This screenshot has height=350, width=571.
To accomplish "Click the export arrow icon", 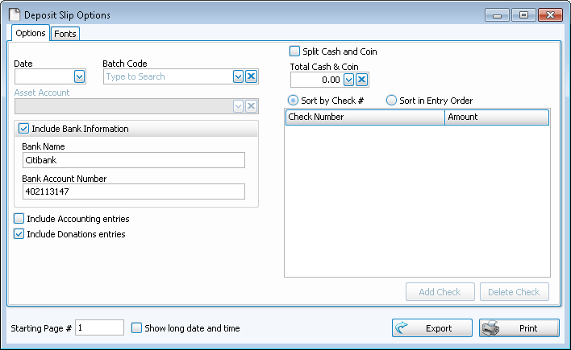I will (x=403, y=328).
